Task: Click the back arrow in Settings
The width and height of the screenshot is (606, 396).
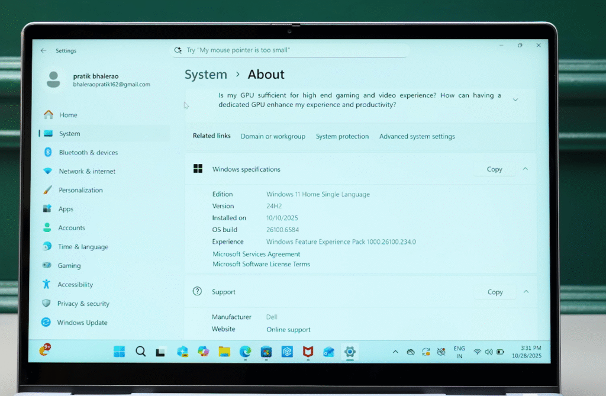Action: pos(43,51)
